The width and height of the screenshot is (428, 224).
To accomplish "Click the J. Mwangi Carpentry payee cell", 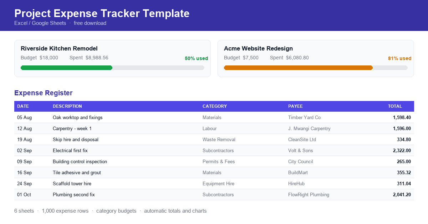I will coord(309,128).
